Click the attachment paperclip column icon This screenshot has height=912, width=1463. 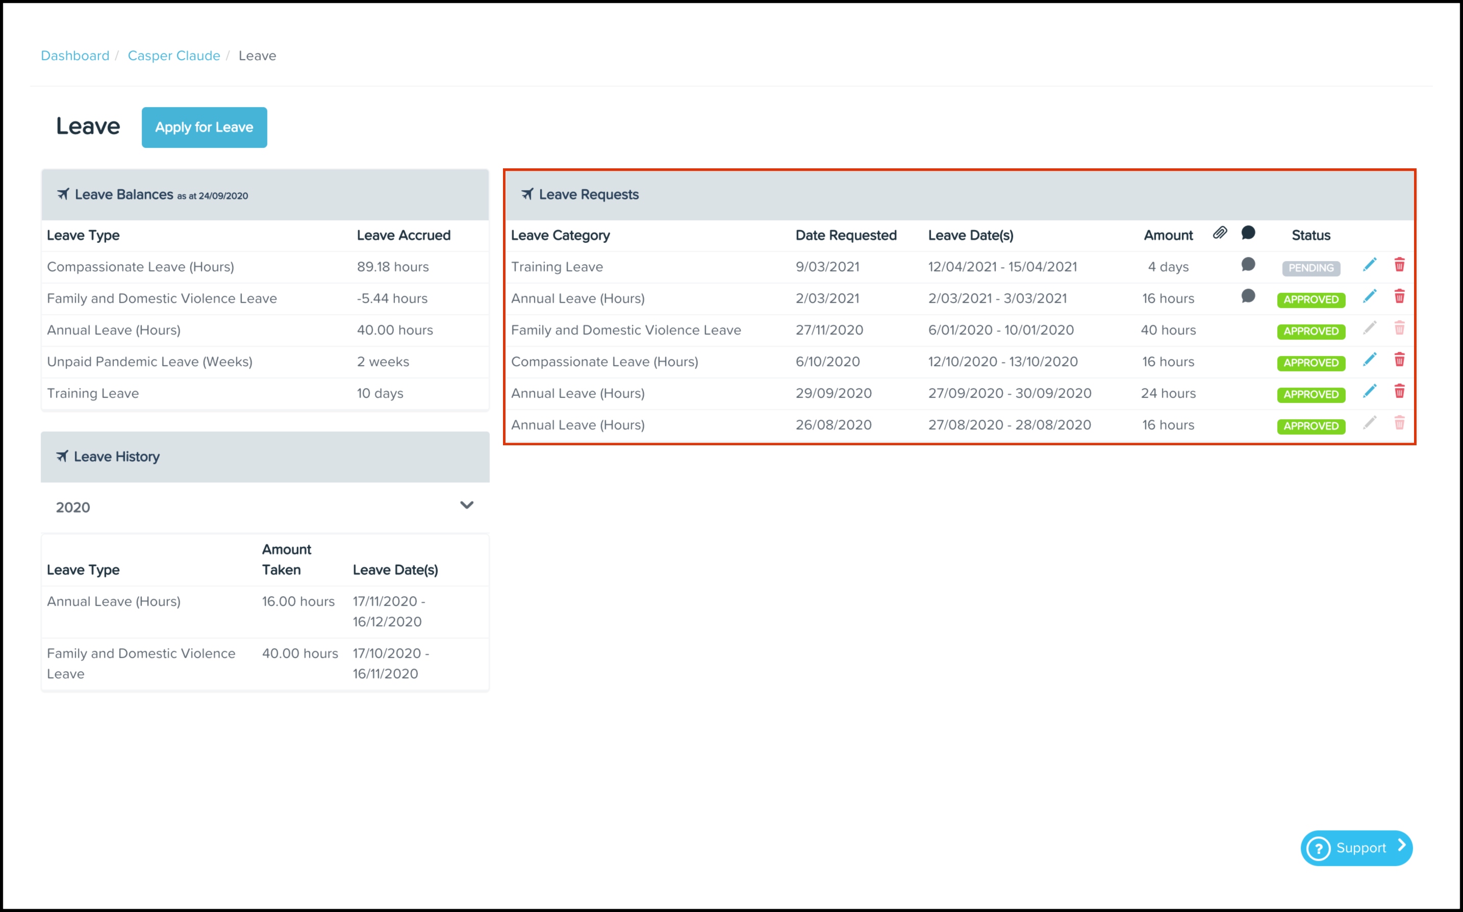(x=1219, y=234)
